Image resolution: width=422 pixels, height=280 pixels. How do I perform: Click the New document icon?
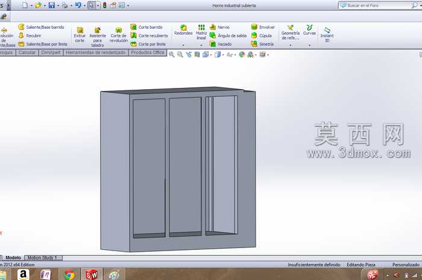25,5
